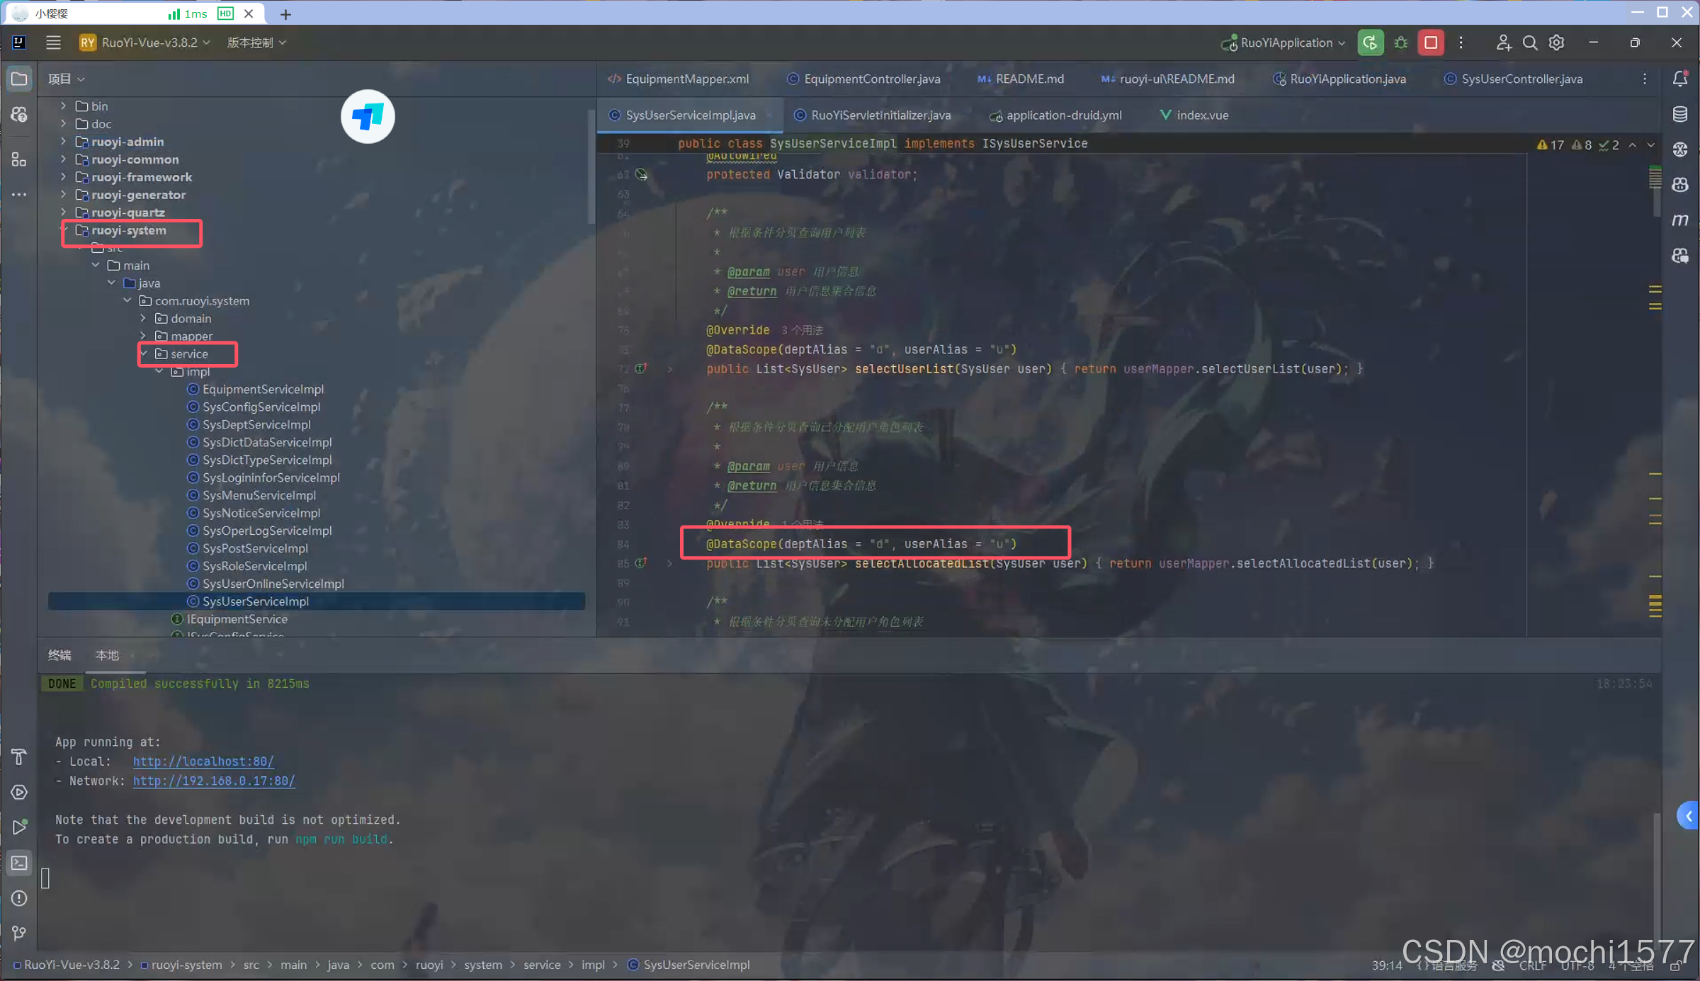Open the http://192.168.0.17:80/ network link
The image size is (1700, 981).
click(214, 781)
